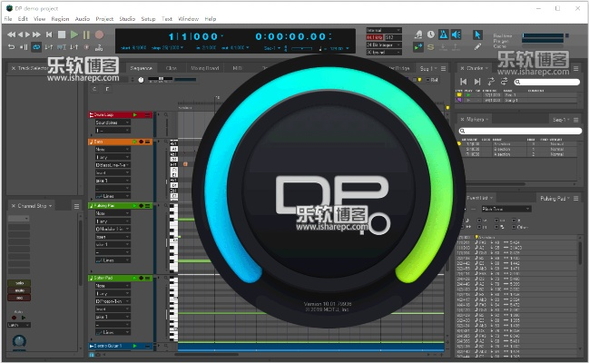Switch to the Mixing Board tab
The height and width of the screenshot is (363, 589).
205,67
